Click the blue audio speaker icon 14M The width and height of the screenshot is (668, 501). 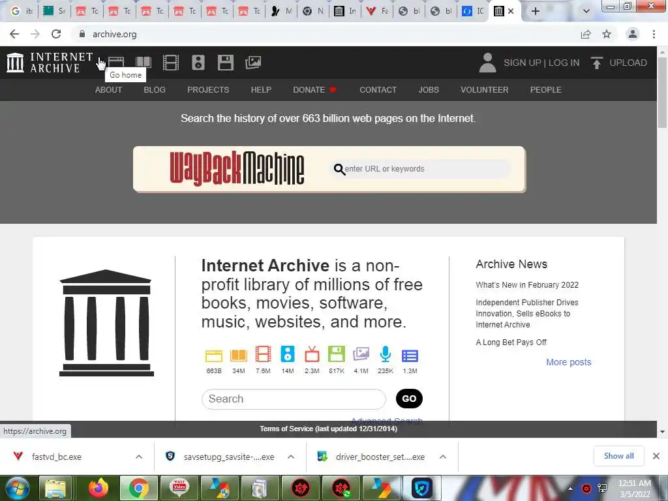288,354
